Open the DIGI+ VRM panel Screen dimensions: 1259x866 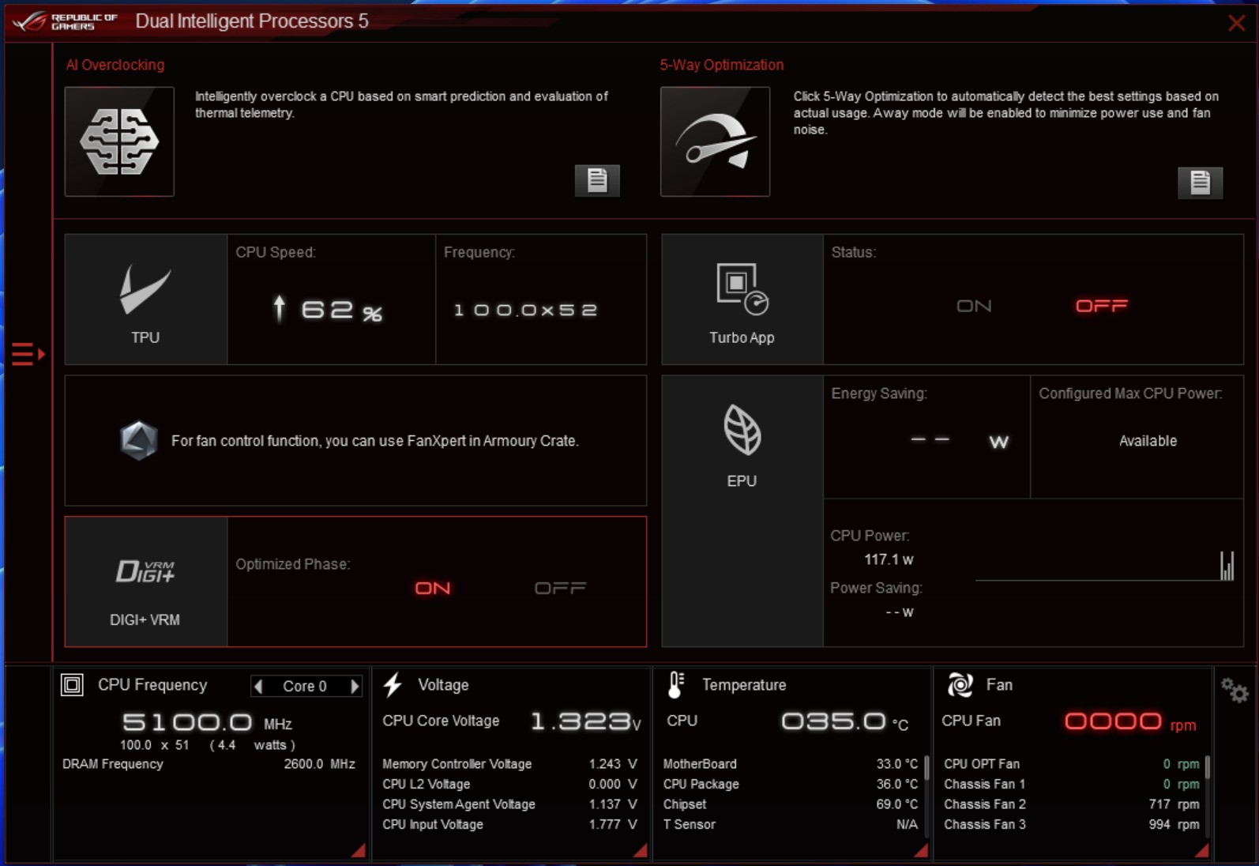[145, 582]
